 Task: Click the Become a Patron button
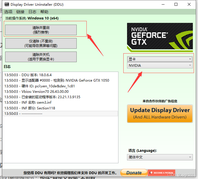161,173
